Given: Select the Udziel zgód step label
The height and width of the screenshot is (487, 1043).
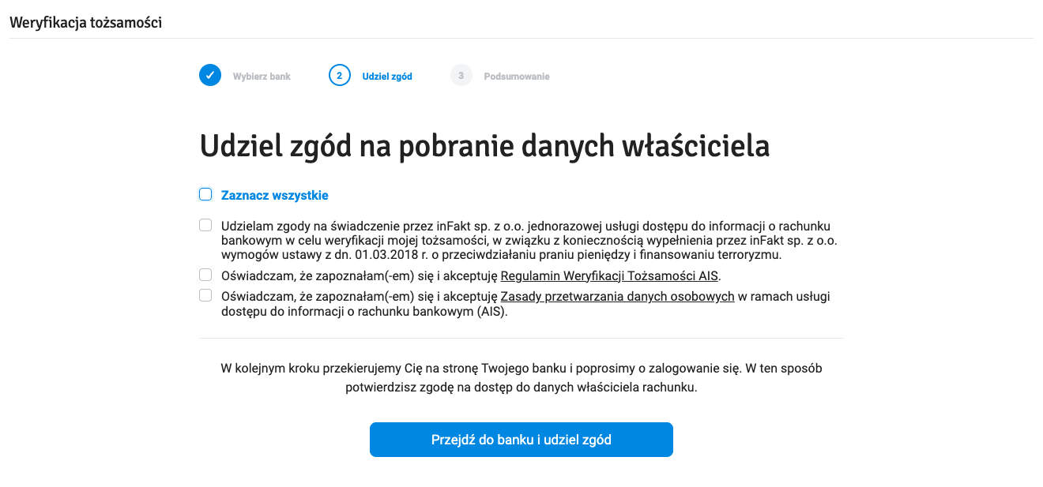Looking at the screenshot, I should point(387,77).
